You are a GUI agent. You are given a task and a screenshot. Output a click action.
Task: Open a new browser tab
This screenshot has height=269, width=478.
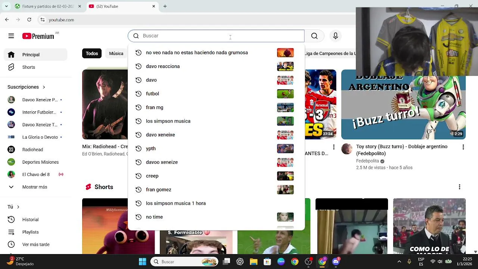(x=165, y=6)
